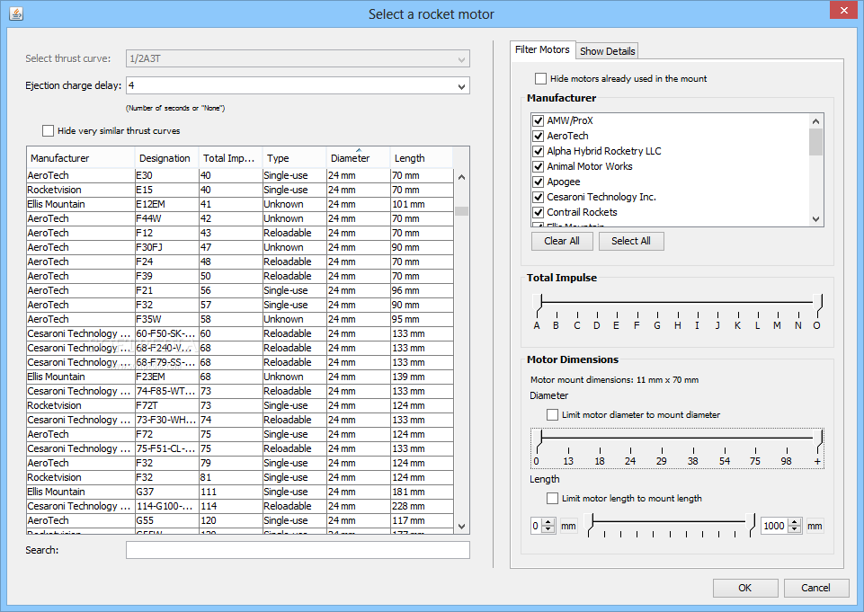Switch to the Show Details tab
The image size is (864, 612).
607,50
